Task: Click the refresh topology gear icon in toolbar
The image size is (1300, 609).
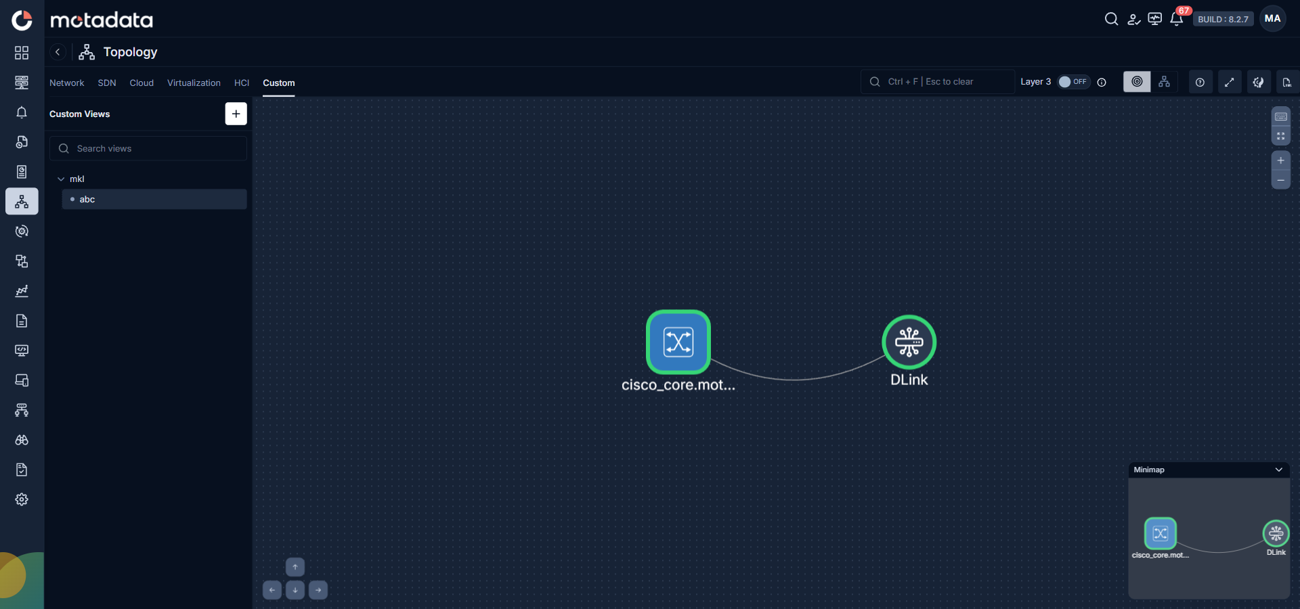Action: point(1258,83)
